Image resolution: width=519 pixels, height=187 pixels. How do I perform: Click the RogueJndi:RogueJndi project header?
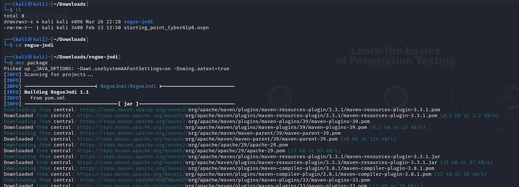click(x=128, y=86)
